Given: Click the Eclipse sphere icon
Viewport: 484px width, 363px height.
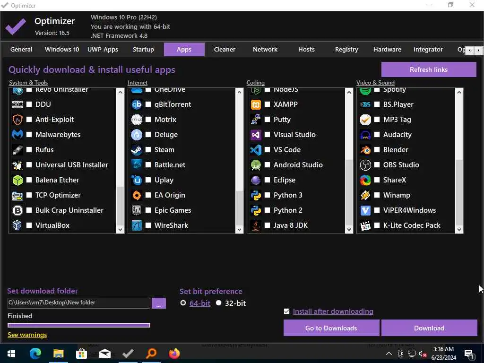Looking at the screenshot, I should [x=256, y=180].
